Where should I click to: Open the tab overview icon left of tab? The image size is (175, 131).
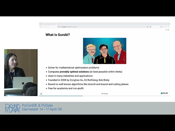40,24
